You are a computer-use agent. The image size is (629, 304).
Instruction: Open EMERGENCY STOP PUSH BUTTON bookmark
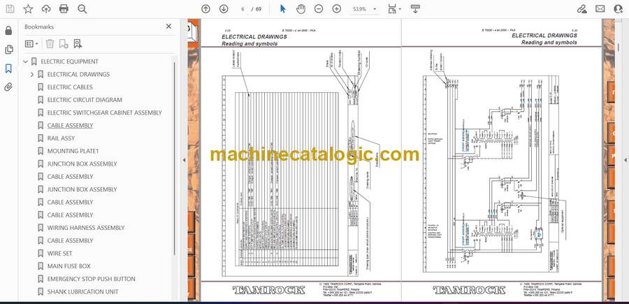[x=91, y=279]
